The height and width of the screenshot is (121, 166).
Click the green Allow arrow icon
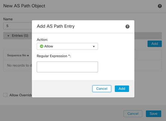[42, 46]
